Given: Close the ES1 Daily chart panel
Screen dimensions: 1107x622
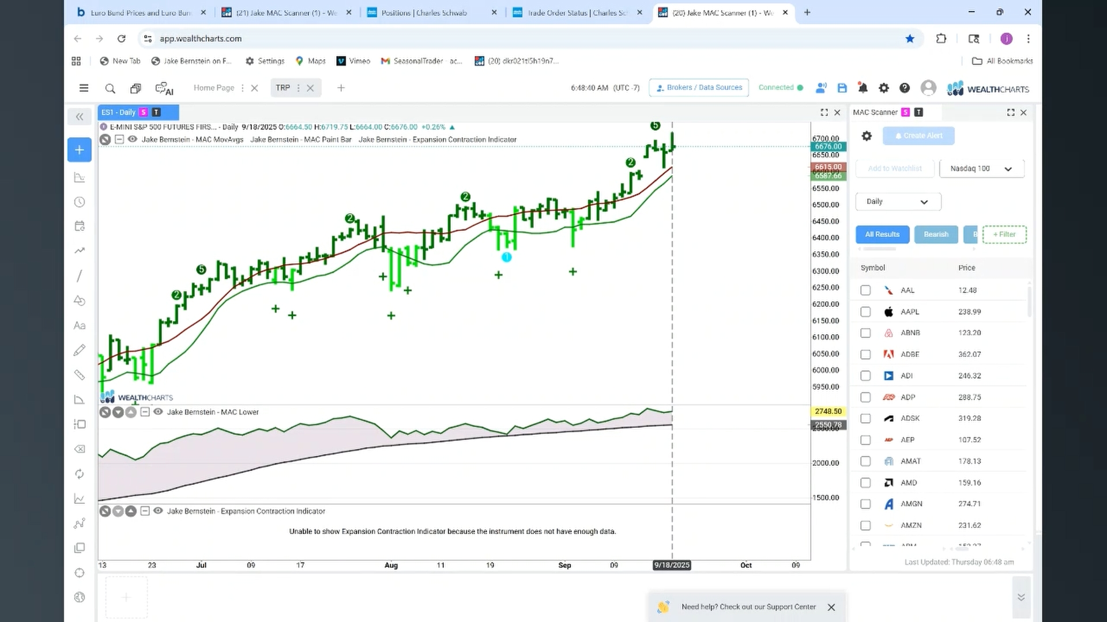Looking at the screenshot, I should [x=838, y=112].
